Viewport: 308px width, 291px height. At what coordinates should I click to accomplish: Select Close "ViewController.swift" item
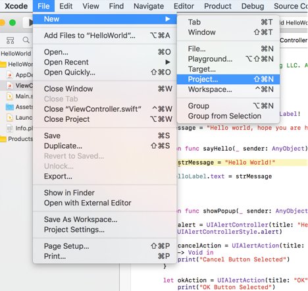click(x=105, y=109)
